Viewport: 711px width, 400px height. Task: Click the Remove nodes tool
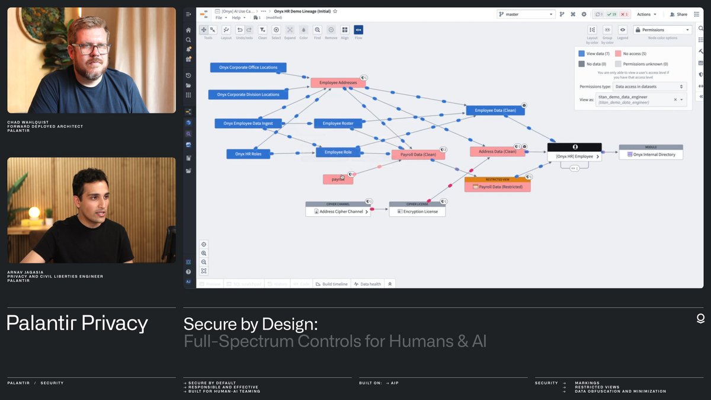coord(331,30)
